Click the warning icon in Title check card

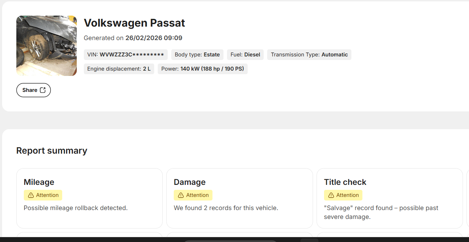pos(331,195)
